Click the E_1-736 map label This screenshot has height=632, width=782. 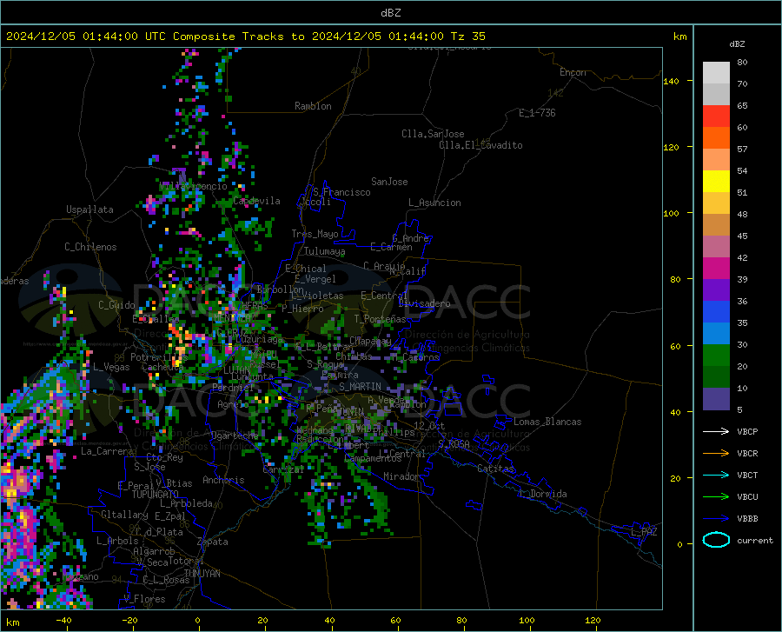click(x=537, y=113)
